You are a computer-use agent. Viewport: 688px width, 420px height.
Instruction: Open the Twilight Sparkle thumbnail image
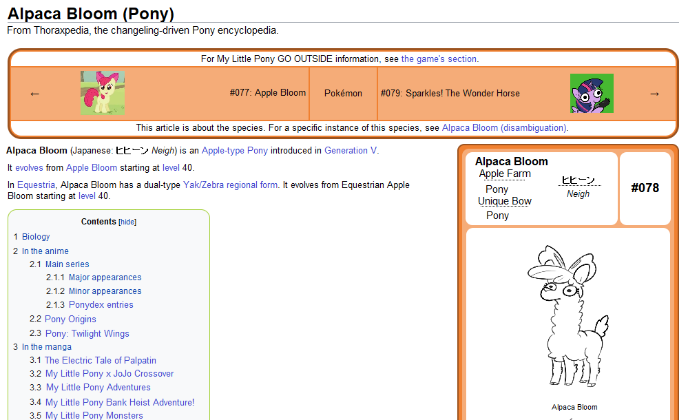[592, 93]
